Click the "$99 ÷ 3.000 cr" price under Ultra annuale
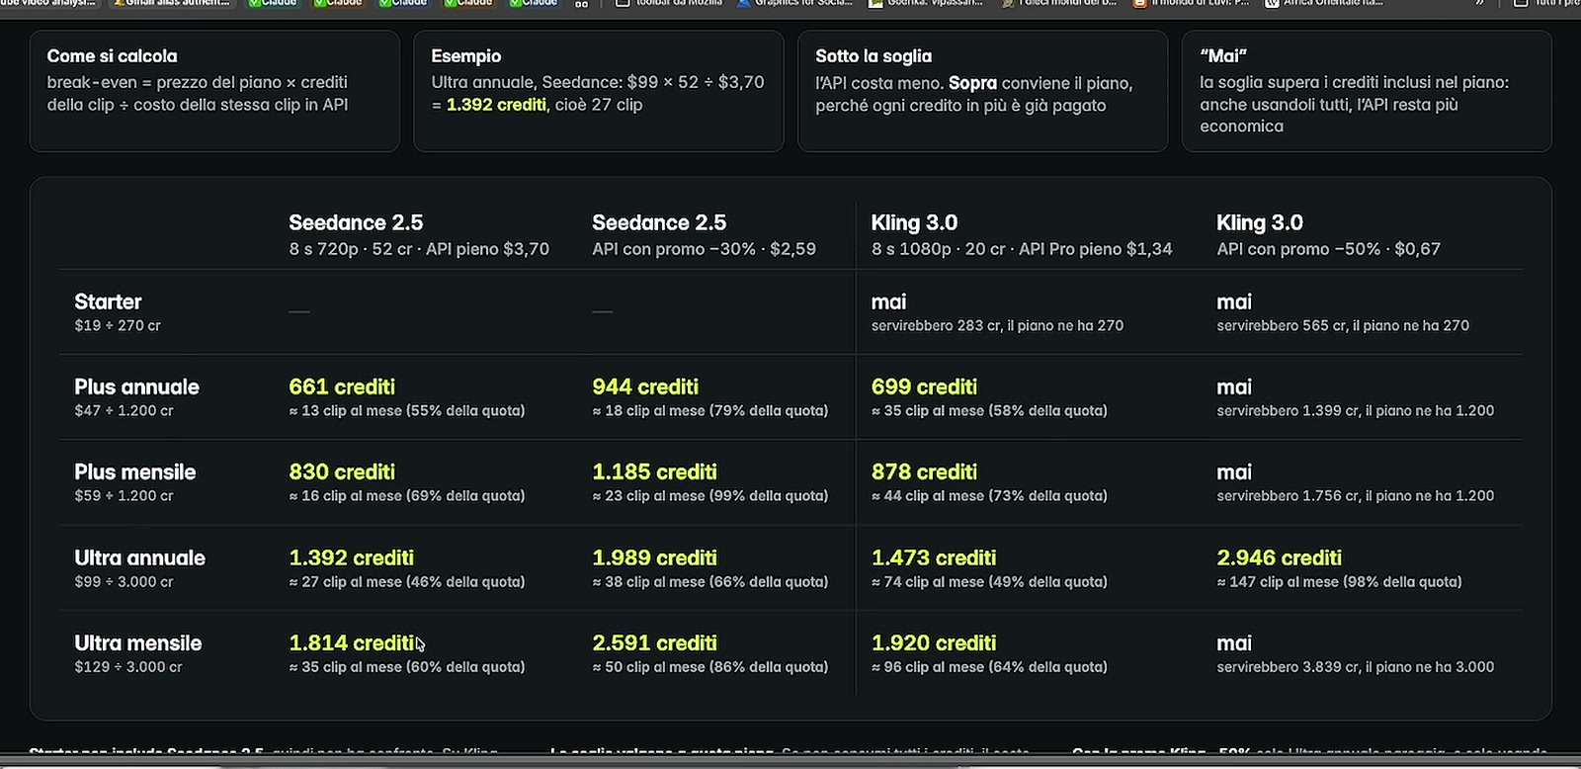This screenshot has width=1581, height=769. coord(124,582)
